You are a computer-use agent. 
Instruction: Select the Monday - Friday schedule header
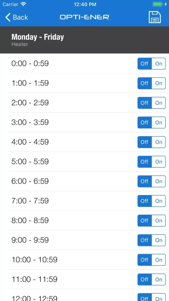coord(84,40)
